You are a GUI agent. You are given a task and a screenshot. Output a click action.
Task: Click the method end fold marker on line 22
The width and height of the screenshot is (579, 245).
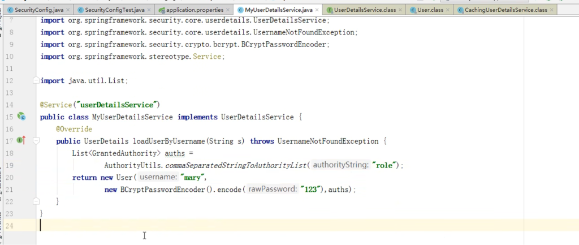[x=35, y=201]
